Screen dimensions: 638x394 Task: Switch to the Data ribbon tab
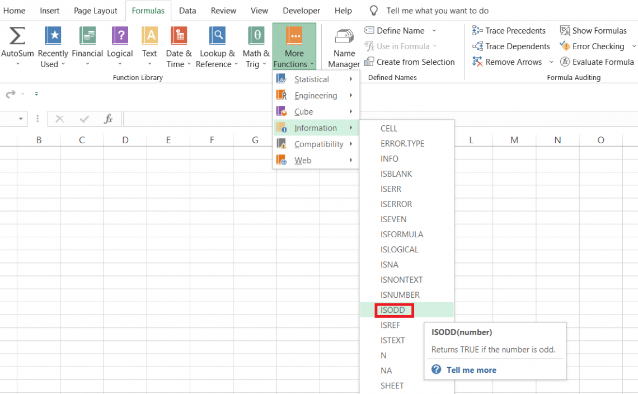click(187, 10)
